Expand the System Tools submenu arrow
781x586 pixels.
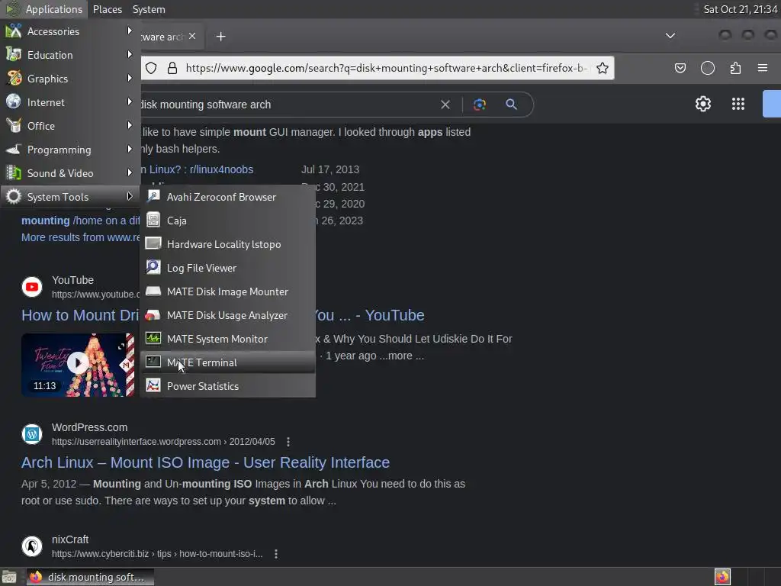(x=130, y=196)
